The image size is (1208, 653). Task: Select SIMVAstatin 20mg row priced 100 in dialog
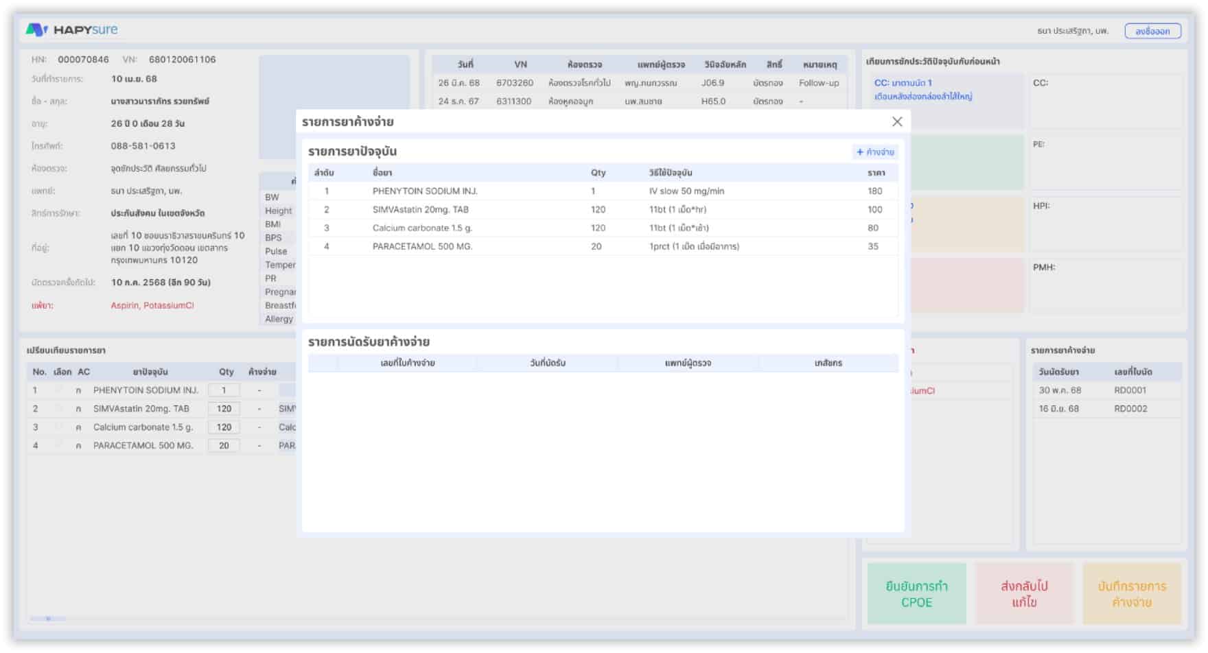[603, 210]
